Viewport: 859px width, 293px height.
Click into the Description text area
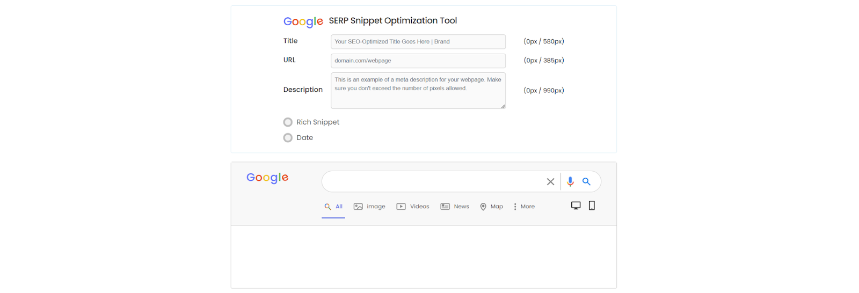click(x=418, y=91)
